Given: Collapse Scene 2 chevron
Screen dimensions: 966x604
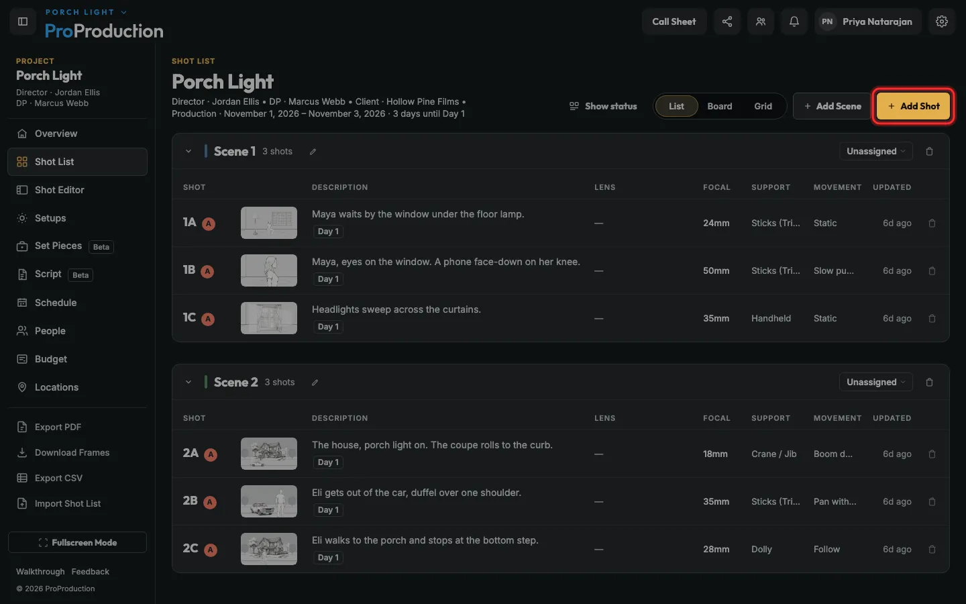Looking at the screenshot, I should coord(189,383).
